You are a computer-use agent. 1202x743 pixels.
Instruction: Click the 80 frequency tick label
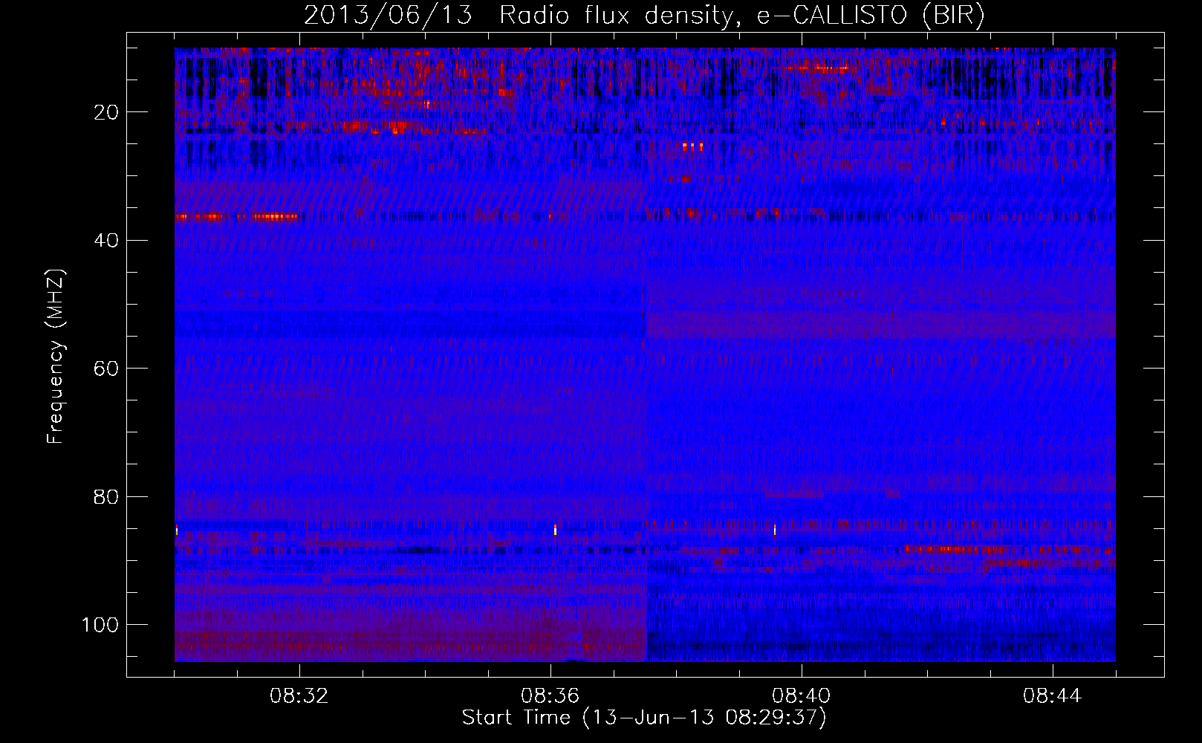107,496
